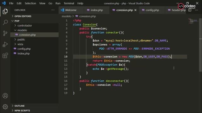The height and width of the screenshot is (113, 202).
Task: Open the Go menu
Action: click(50, 3)
